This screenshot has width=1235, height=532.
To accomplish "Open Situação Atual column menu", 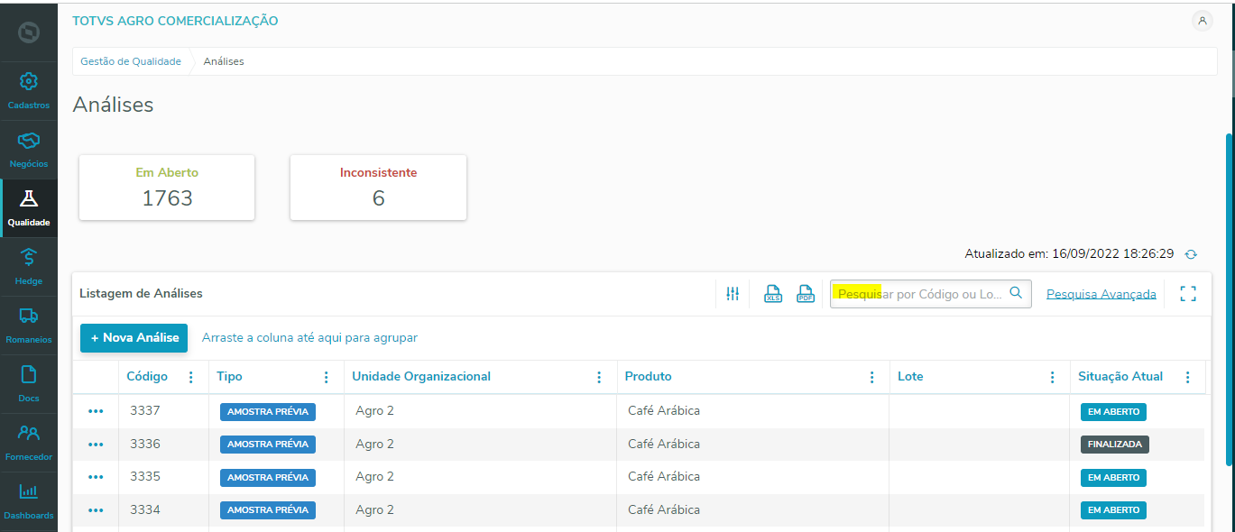I will click(1187, 377).
